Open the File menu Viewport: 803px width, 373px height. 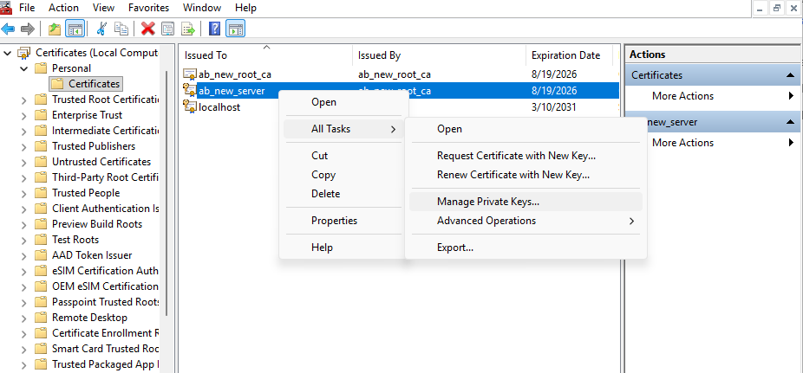point(27,8)
